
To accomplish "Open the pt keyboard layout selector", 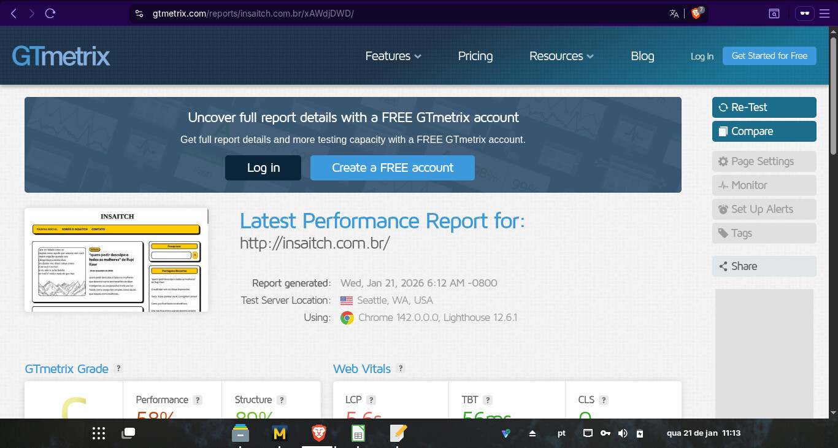I will point(561,433).
